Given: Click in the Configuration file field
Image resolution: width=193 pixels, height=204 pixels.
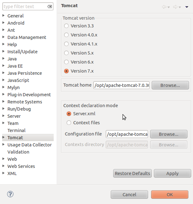Looking at the screenshot, I should (x=127, y=134).
